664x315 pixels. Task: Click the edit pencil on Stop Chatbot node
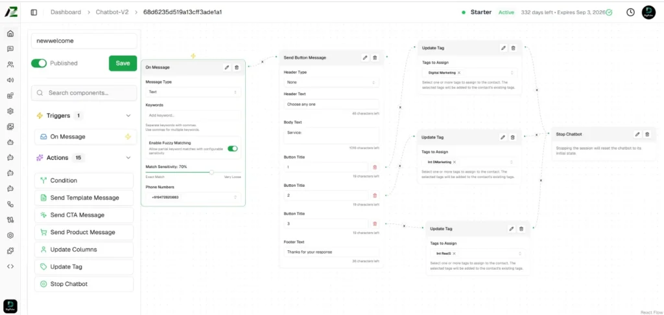click(x=637, y=134)
